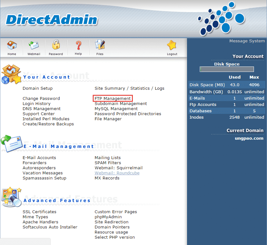Click the E-Mails row label in sidebar
This screenshot has height=245, width=267.
pyautogui.click(x=197, y=98)
